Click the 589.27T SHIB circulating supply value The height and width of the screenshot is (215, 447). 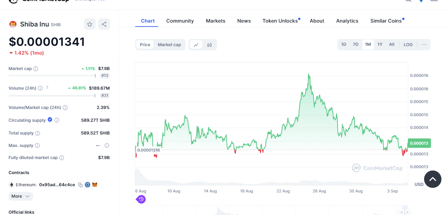(96, 120)
